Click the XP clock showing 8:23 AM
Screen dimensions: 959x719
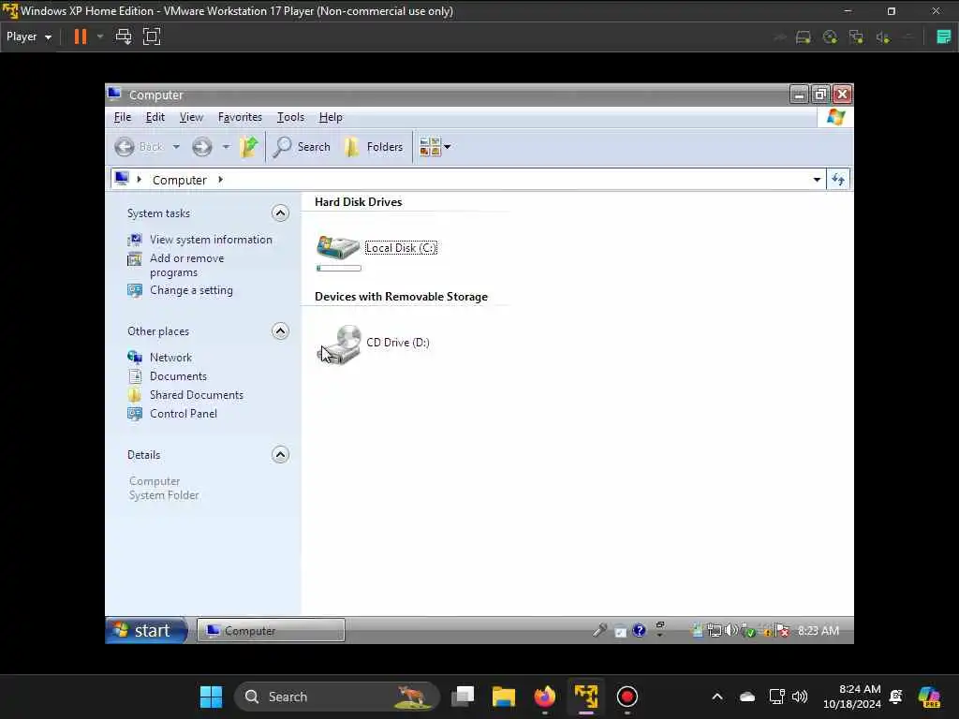(x=818, y=630)
